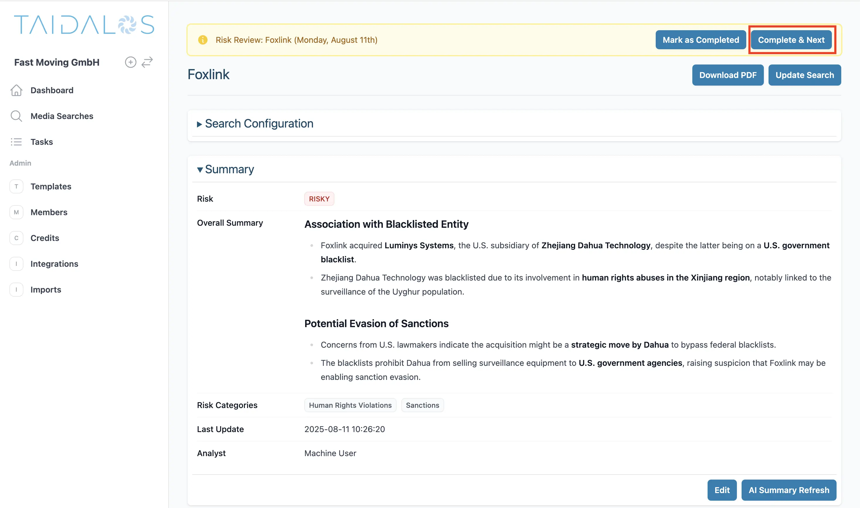Refresh the AI summary
Screen dimensions: 860x508
(x=788, y=490)
